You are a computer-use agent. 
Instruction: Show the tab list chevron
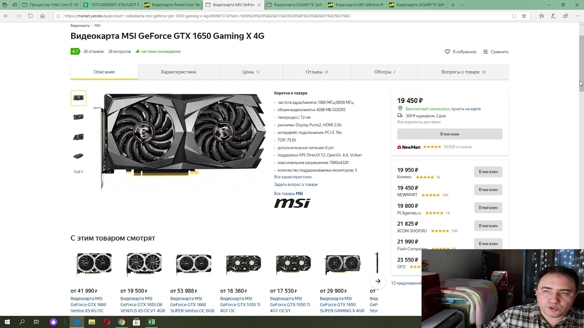pyautogui.click(x=462, y=5)
